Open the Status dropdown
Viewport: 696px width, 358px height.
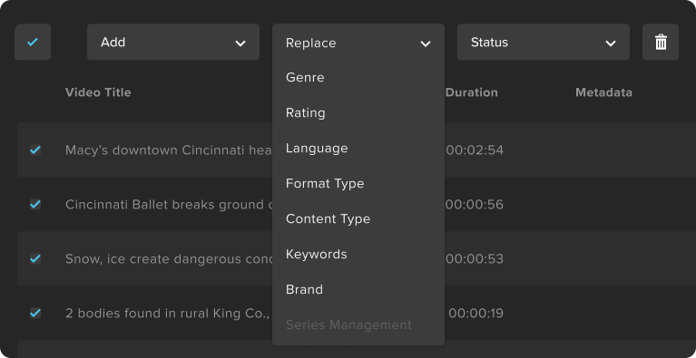pyautogui.click(x=544, y=42)
